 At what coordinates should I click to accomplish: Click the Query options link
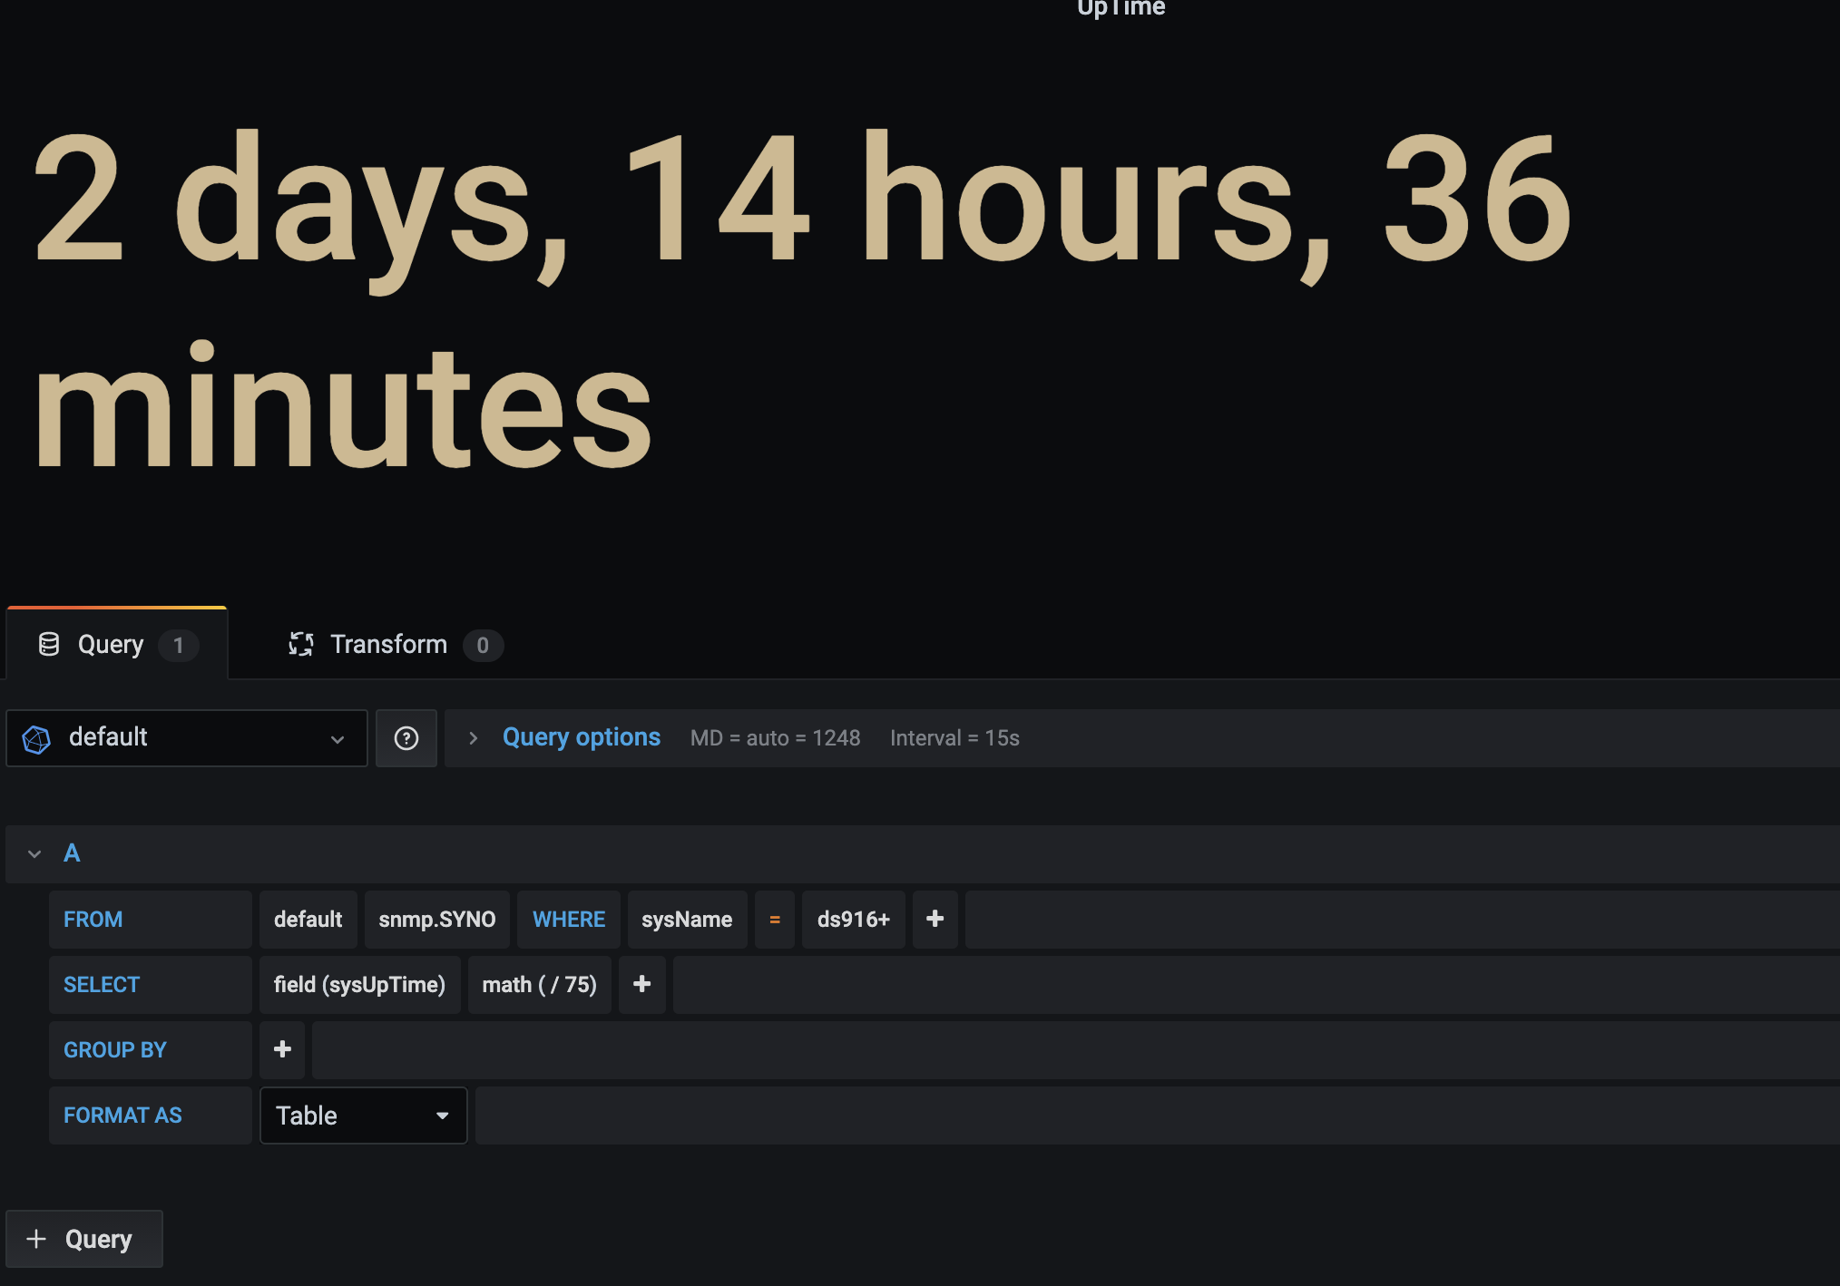coord(582,737)
